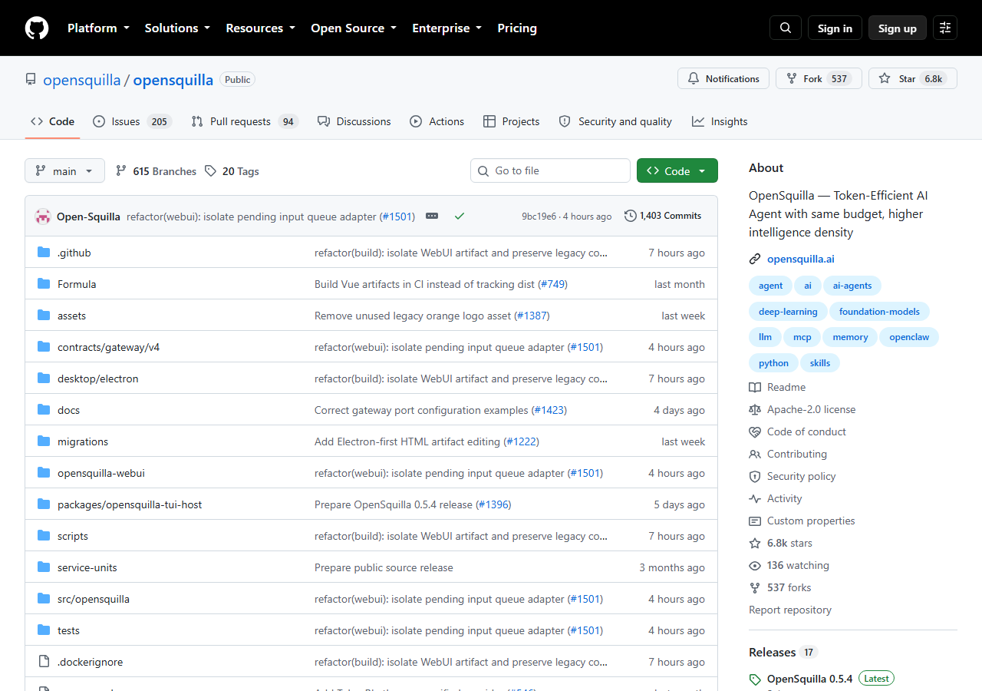This screenshot has width=982, height=691.
Task: Open the Pricing page from the header
Action: (x=517, y=28)
